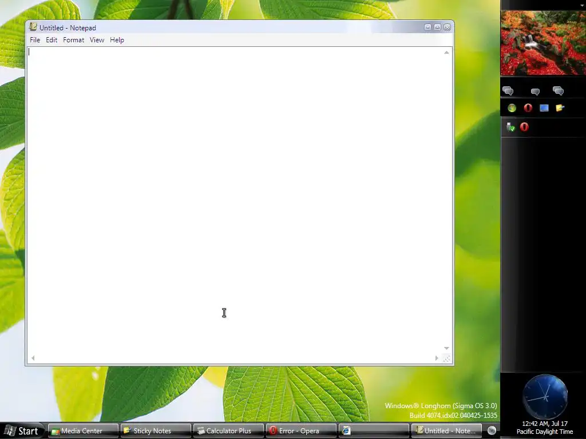
Task: Switch to Sticky Notes taskbar button
Action: pyautogui.click(x=156, y=431)
